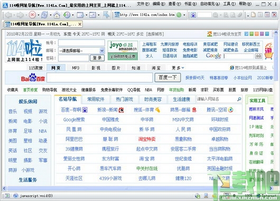Open the 淘宝特卖 link
The height and width of the screenshot is (201, 280).
coord(147,139)
